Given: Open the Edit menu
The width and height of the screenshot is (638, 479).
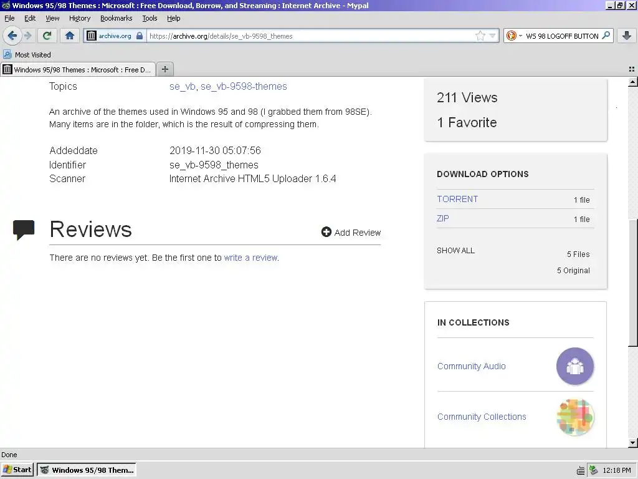Looking at the screenshot, I should pos(30,18).
